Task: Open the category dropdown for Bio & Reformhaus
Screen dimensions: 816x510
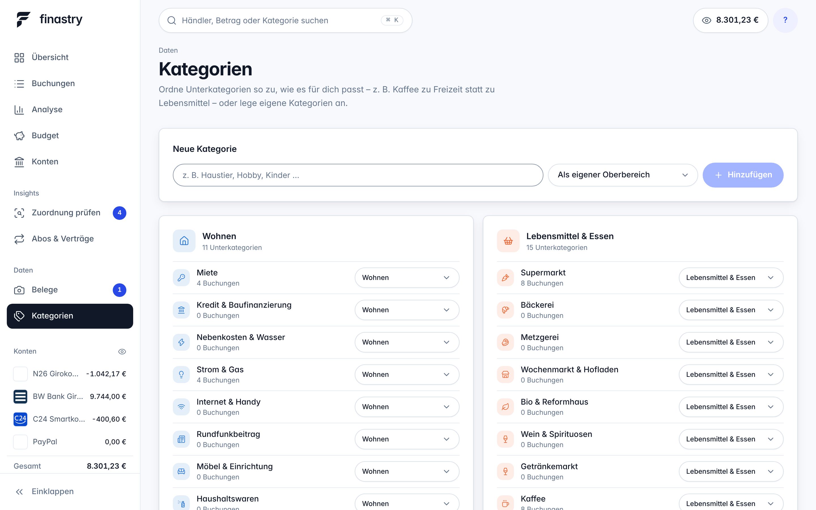Action: coord(731,407)
